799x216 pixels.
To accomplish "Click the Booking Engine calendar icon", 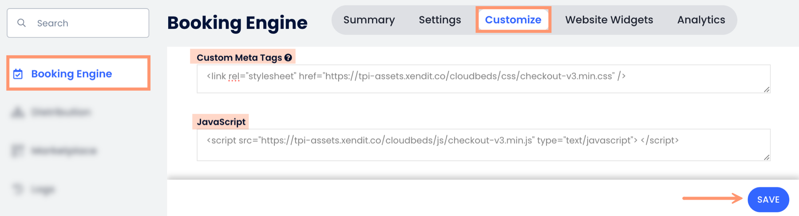I will coord(18,74).
